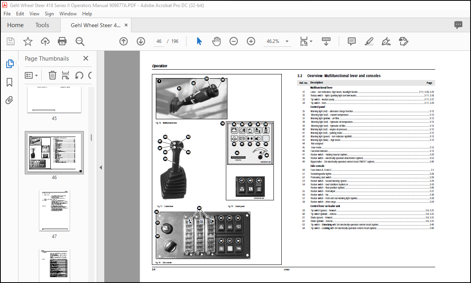Click the multifunctional lever photo figure

[x=192, y=98]
